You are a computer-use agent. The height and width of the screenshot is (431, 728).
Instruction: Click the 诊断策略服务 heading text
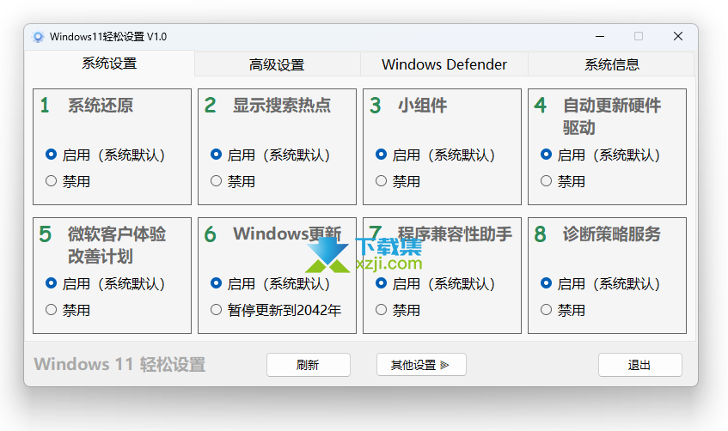611,234
